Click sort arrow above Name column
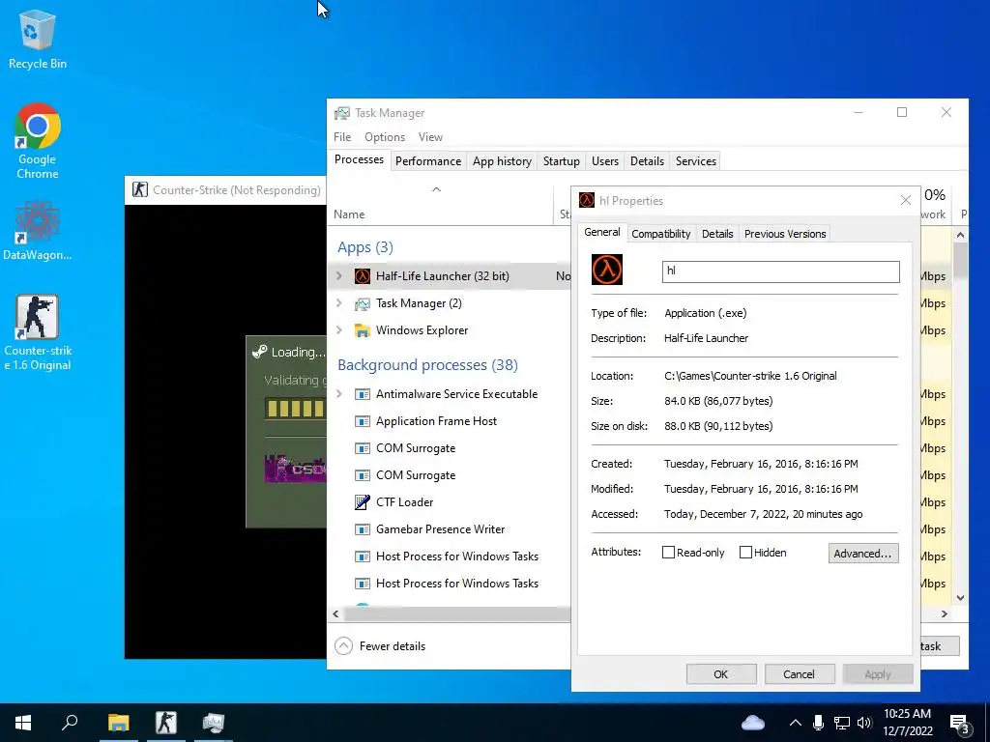Screen dimensions: 990x742 click(x=436, y=189)
